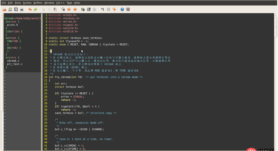Click 'Case b: 1 byte at a time' comment
278x151 pixels.
86,139
